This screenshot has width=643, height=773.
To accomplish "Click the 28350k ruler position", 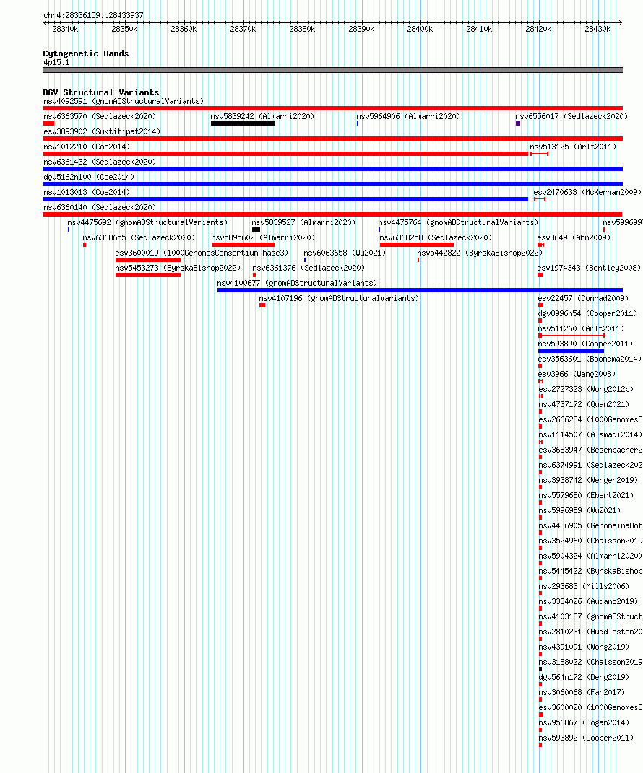I will tap(124, 29).
